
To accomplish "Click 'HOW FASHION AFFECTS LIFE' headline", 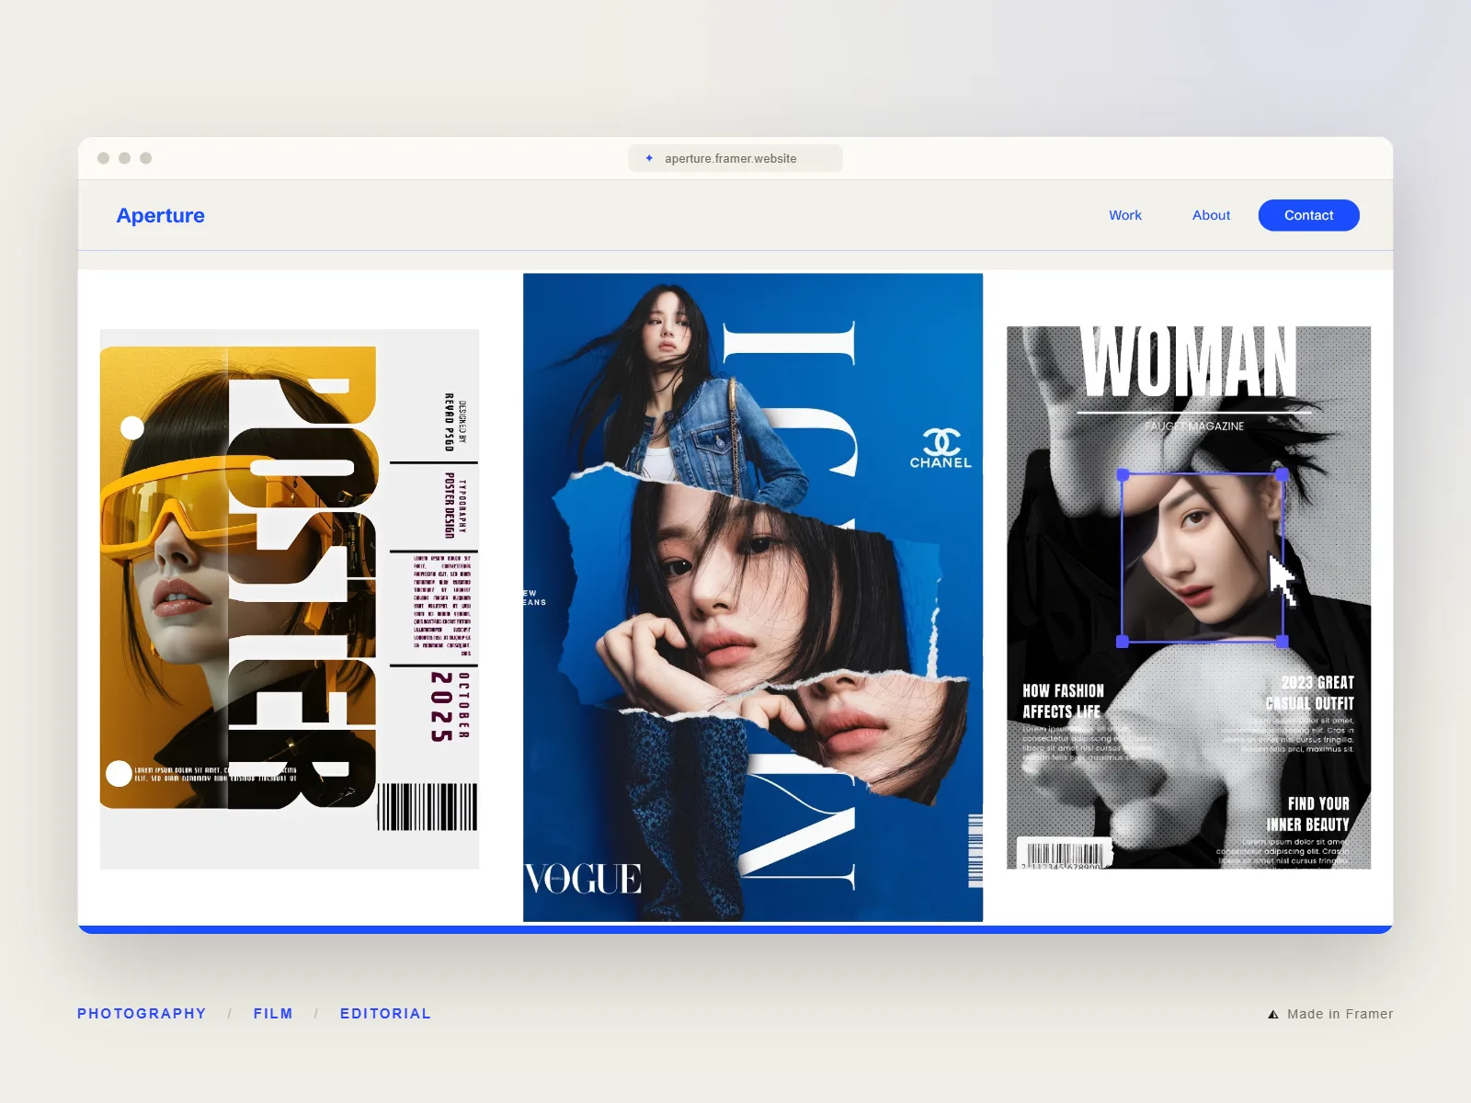I will pyautogui.click(x=1063, y=701).
